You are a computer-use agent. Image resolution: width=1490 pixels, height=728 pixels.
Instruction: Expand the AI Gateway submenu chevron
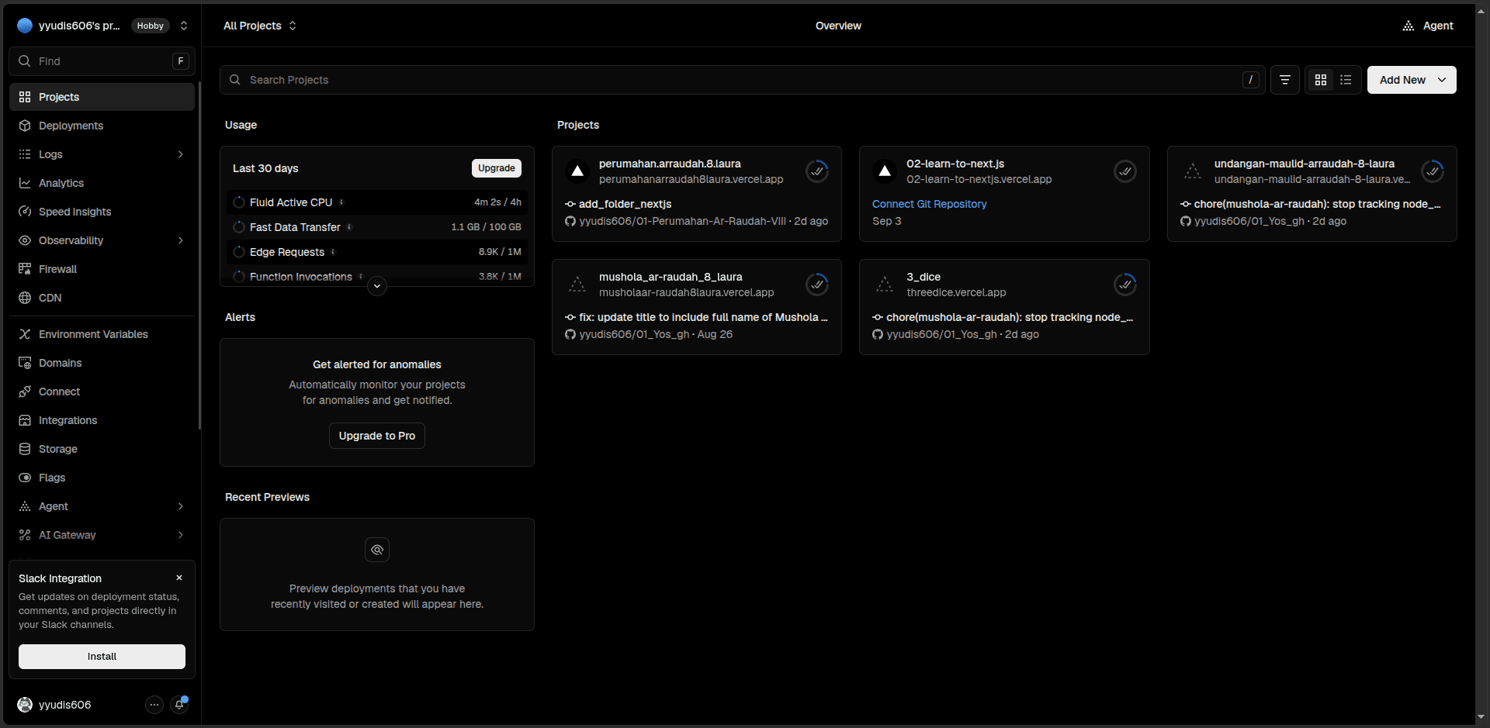181,535
